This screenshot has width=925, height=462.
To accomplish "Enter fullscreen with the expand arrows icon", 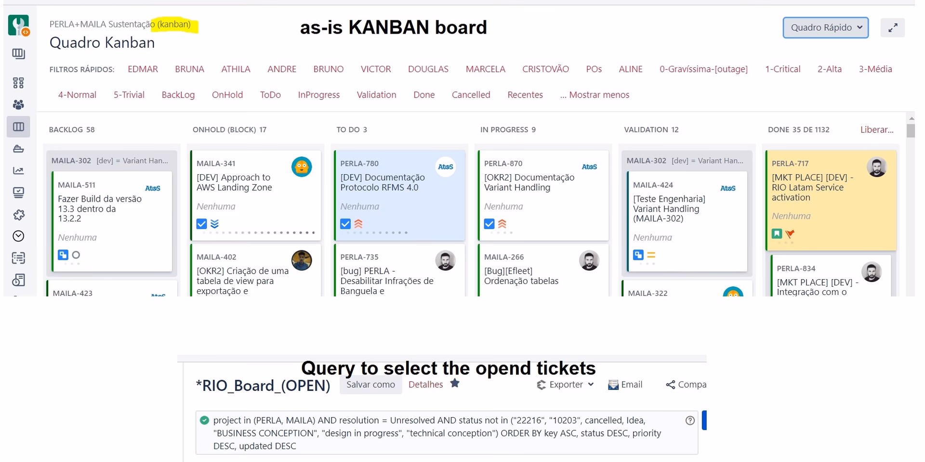I will pyautogui.click(x=893, y=27).
